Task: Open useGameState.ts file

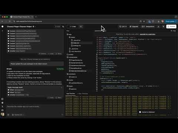Action: point(76,83)
